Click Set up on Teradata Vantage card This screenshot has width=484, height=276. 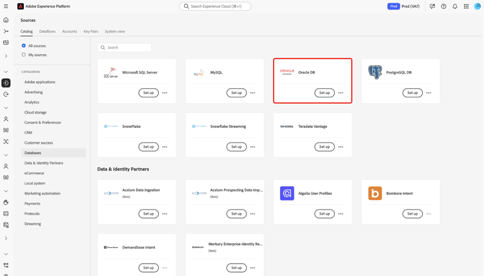(x=325, y=147)
